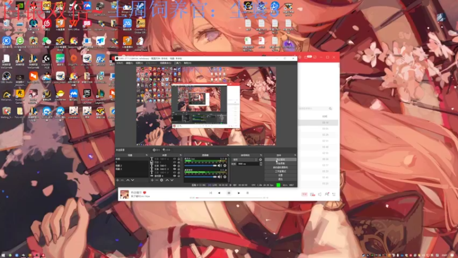Open the 帮助 menu in OBS
This screenshot has width=458, height=258.
pyautogui.click(x=187, y=63)
